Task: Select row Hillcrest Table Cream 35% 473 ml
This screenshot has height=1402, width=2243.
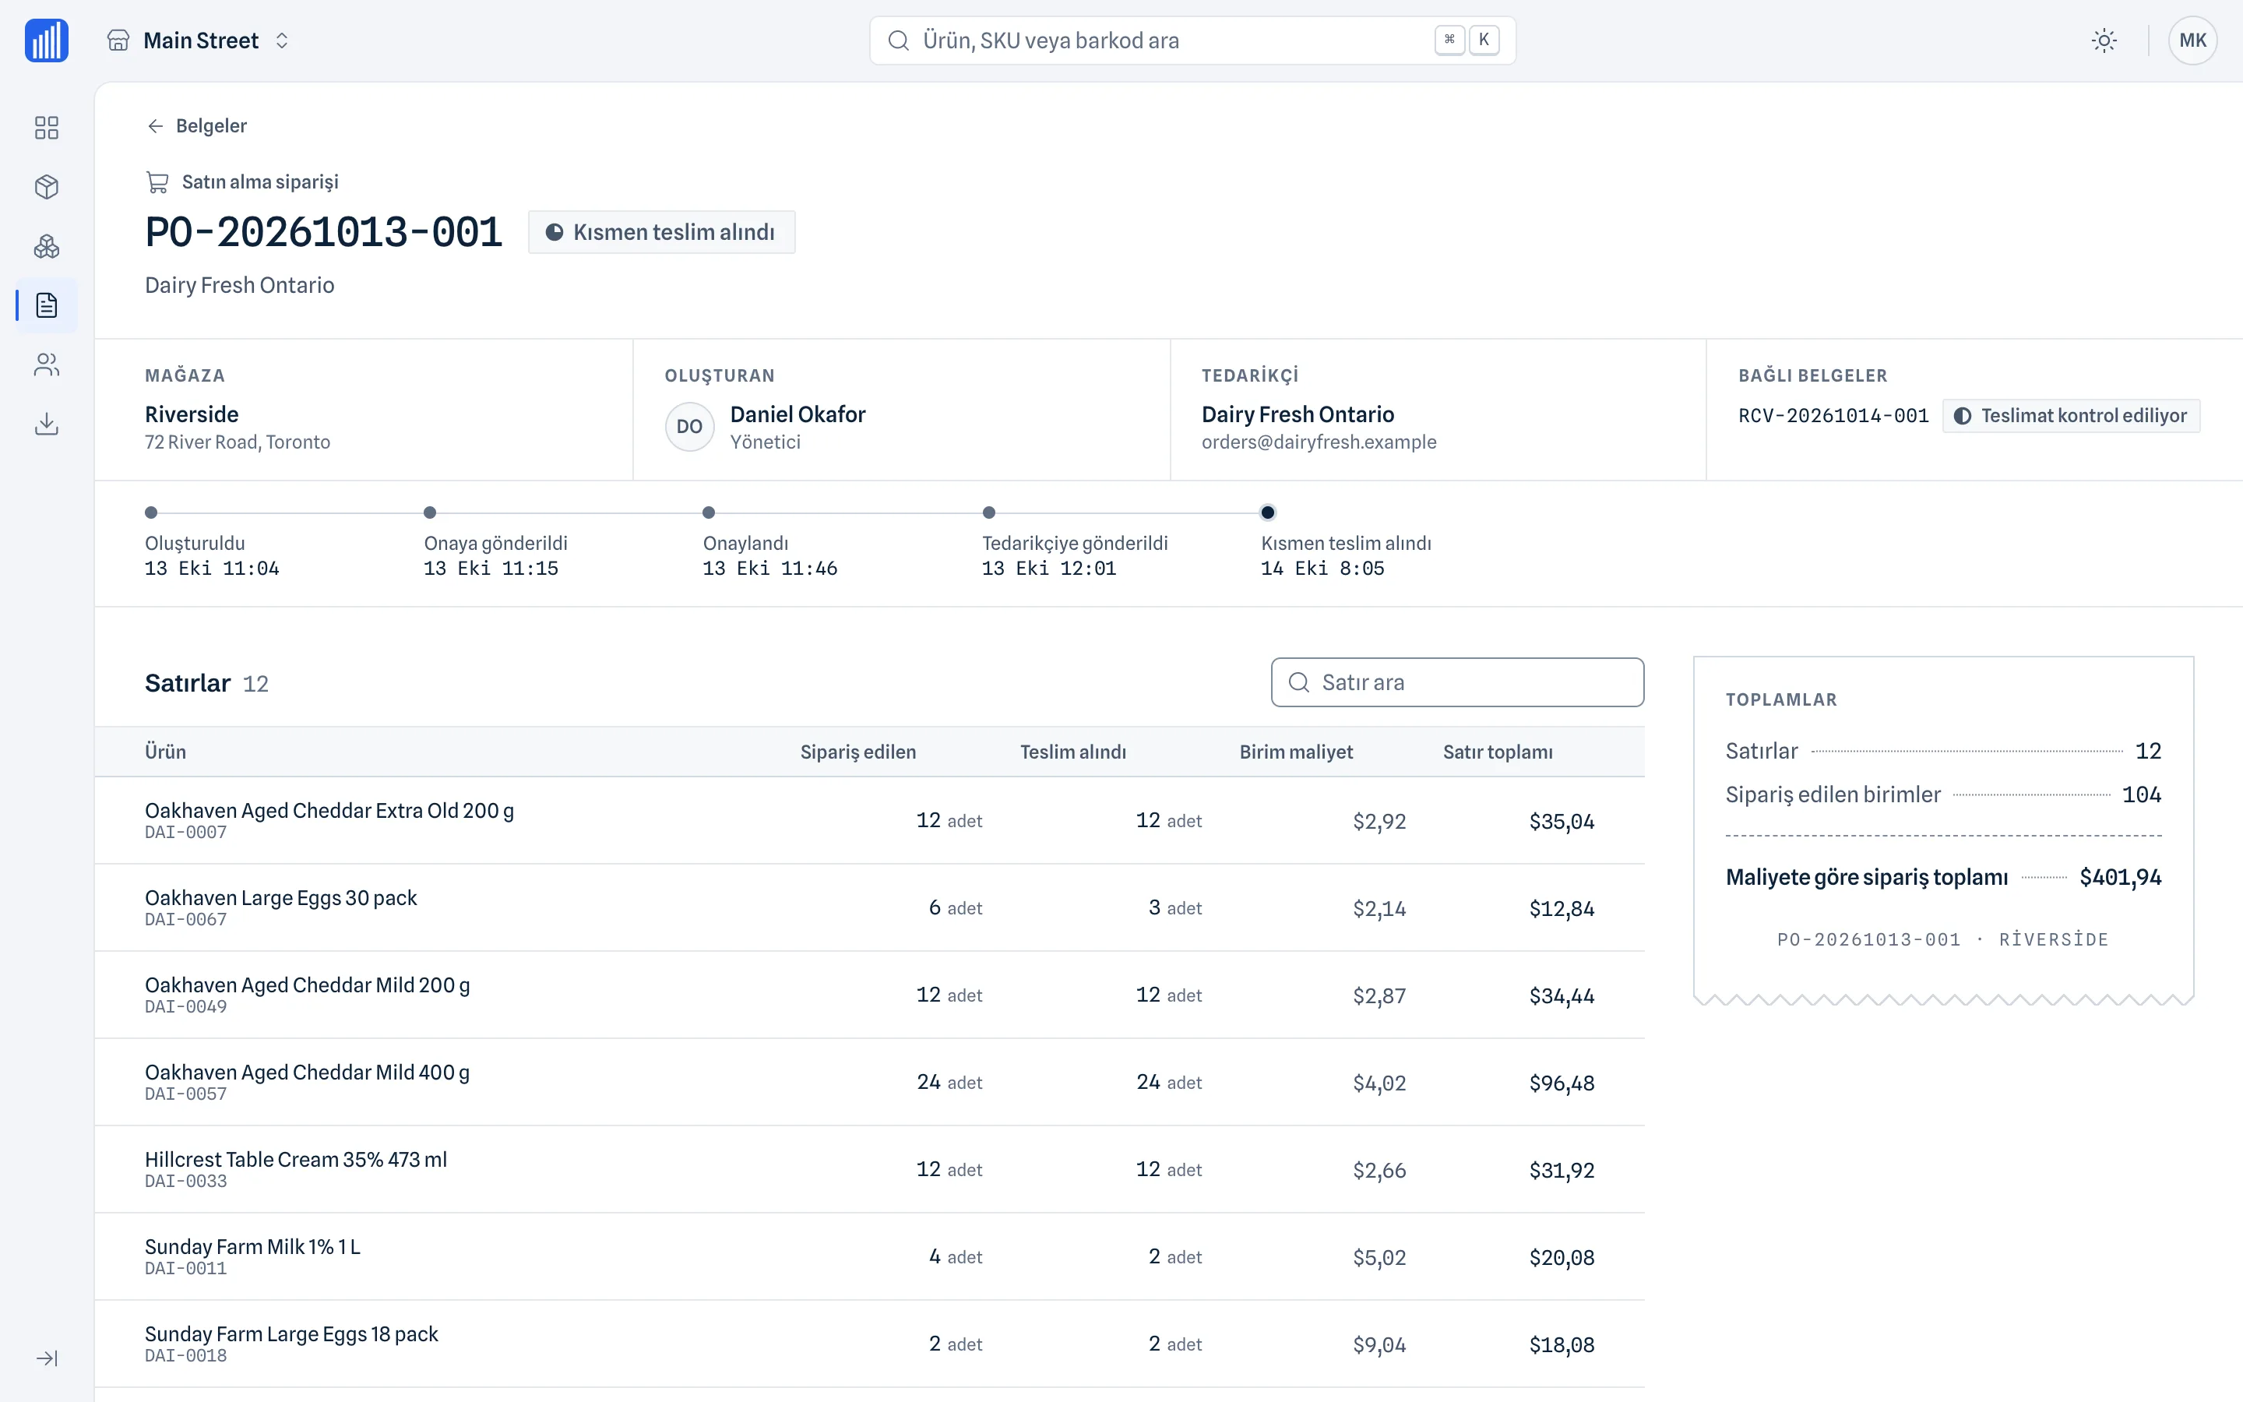Action: click(x=869, y=1169)
